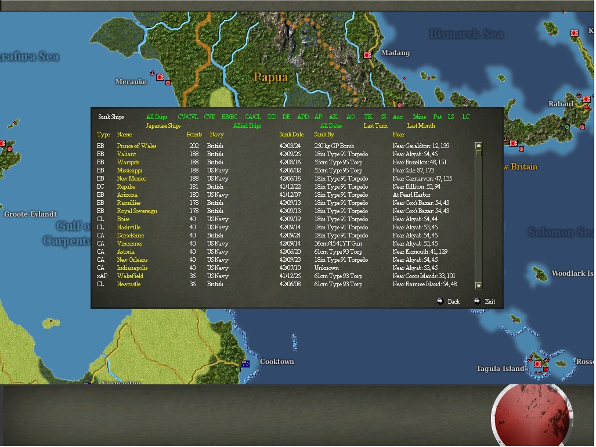
Task: Sort list by Near column
Action: pos(398,134)
